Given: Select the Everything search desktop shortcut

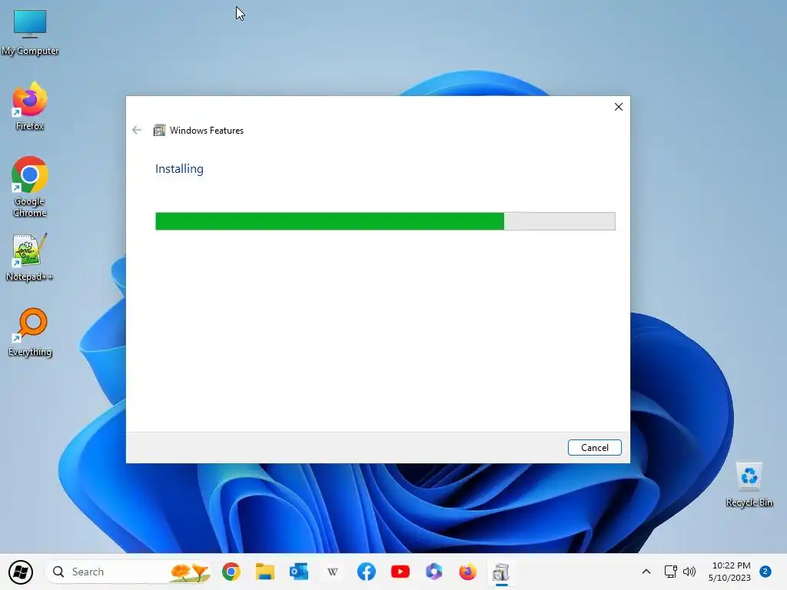Looking at the screenshot, I should tap(30, 332).
